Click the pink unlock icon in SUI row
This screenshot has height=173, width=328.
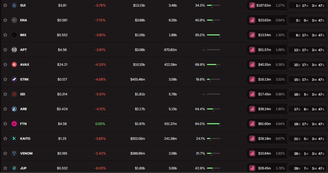[252, 5]
